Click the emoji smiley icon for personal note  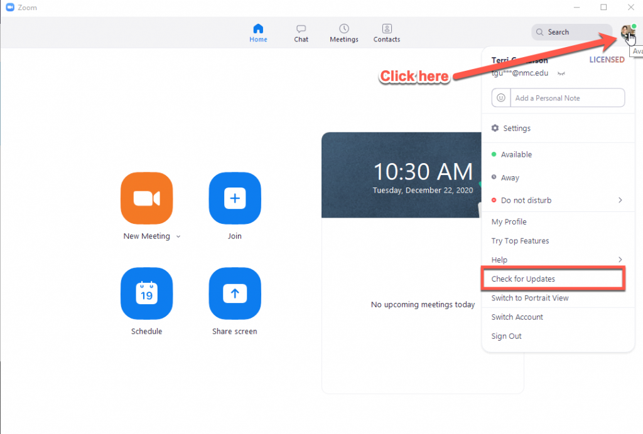click(x=500, y=98)
